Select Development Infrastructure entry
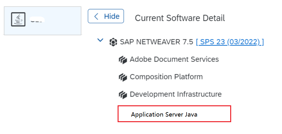The image size is (282, 134). (176, 94)
